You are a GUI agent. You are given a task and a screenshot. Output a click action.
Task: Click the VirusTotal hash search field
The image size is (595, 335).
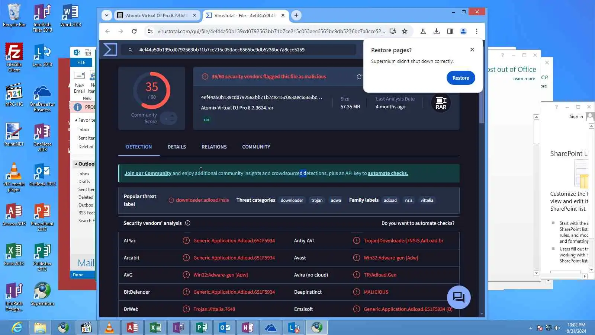[x=238, y=50]
